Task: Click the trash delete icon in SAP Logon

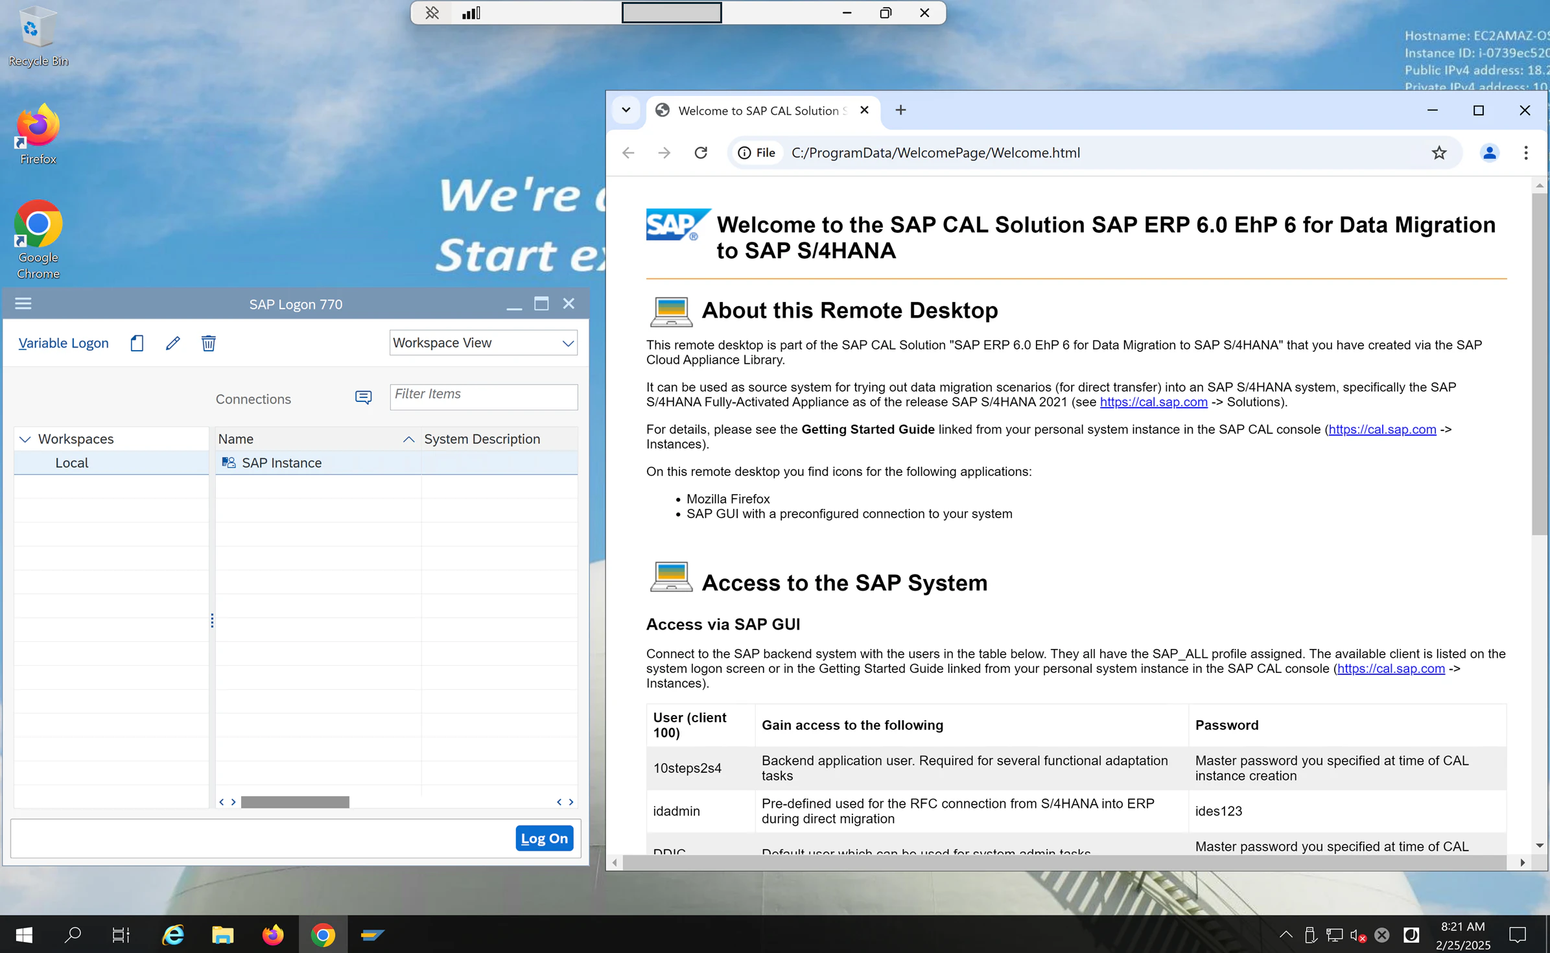Action: click(x=208, y=343)
